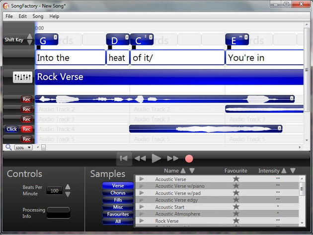
Task: Favourite Acoustic Atmosphere star
Action: pos(236,214)
